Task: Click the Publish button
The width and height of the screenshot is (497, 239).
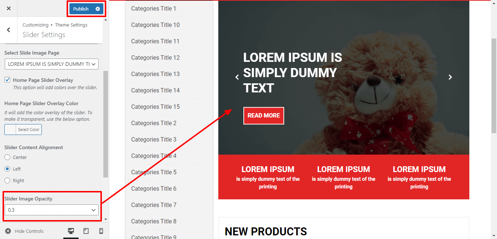Action: (x=81, y=9)
